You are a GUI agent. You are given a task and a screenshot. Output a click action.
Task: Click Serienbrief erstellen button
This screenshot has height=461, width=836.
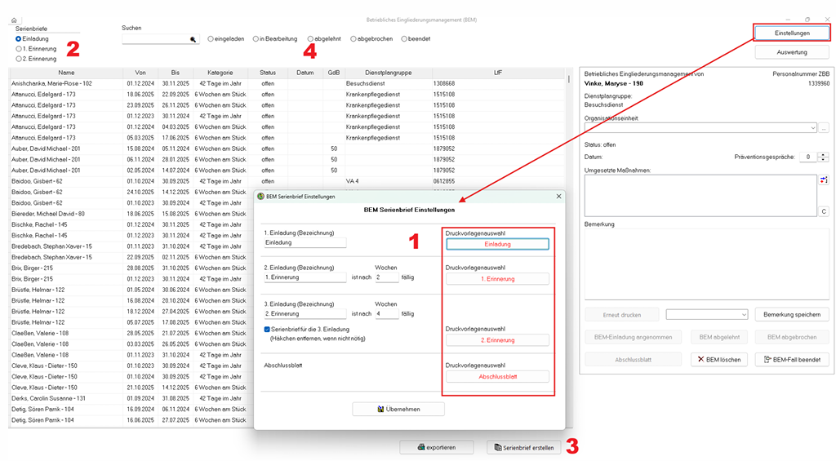click(524, 447)
